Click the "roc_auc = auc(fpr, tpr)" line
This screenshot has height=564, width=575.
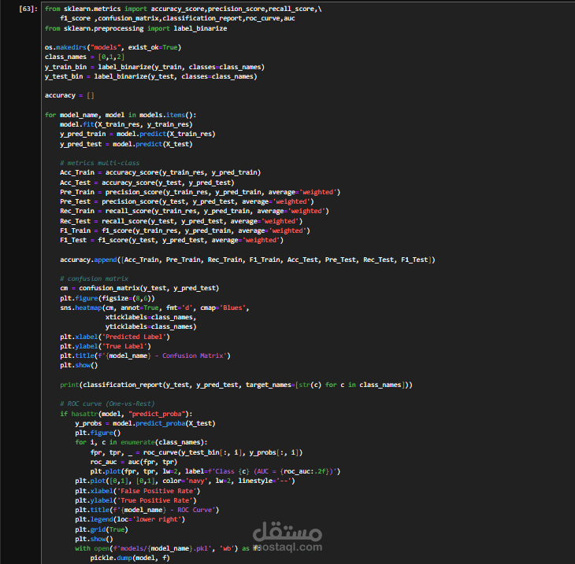click(133, 462)
